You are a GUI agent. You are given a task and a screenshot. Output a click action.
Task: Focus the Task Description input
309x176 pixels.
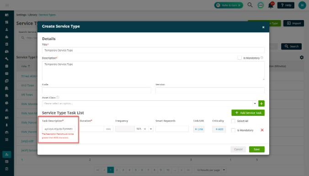coord(59,129)
